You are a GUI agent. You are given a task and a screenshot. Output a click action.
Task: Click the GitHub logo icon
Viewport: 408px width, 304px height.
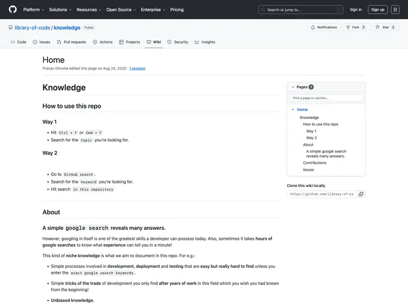pos(13,9)
